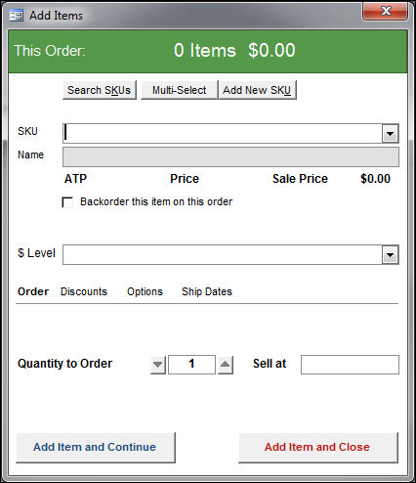Select the Ship Dates tab

tap(207, 291)
